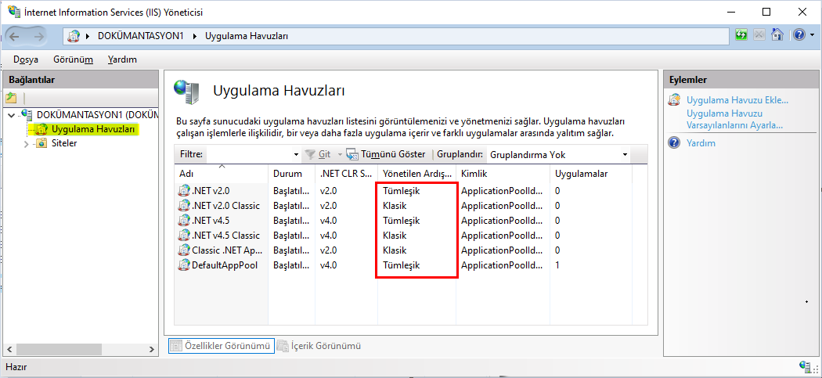The width and height of the screenshot is (822, 378).
Task: Expand breadcrumb arrow before DOKÜMANTASYON1
Action: 88,36
